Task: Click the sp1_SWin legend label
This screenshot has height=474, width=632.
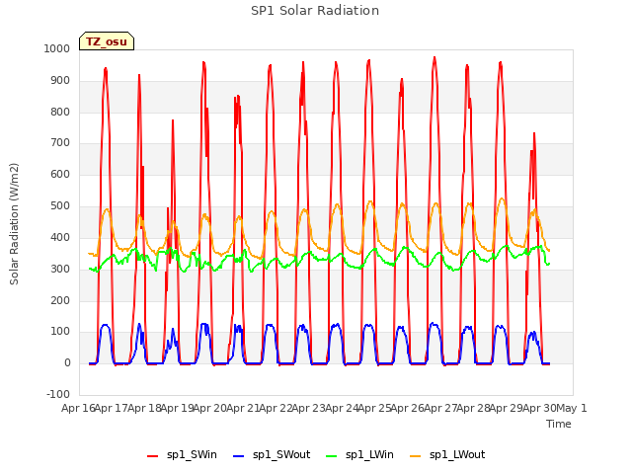Action: tap(192, 455)
